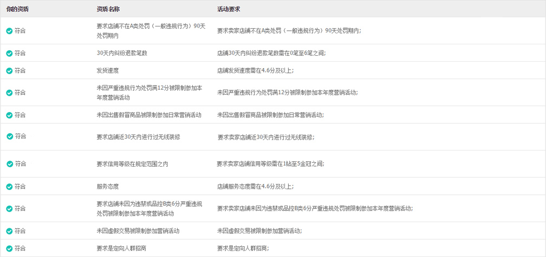Screen dimensions: 546x257
Task: Click 符合 status in 定向人群招商 row
Action: (20, 249)
